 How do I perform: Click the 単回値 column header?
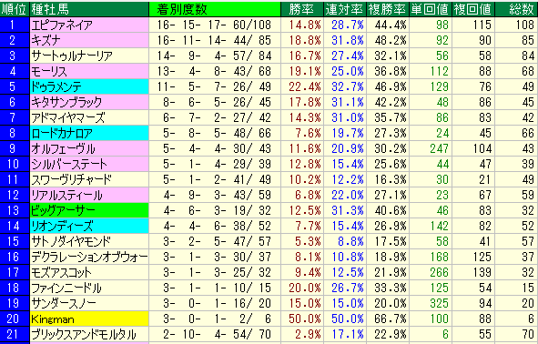point(431,9)
